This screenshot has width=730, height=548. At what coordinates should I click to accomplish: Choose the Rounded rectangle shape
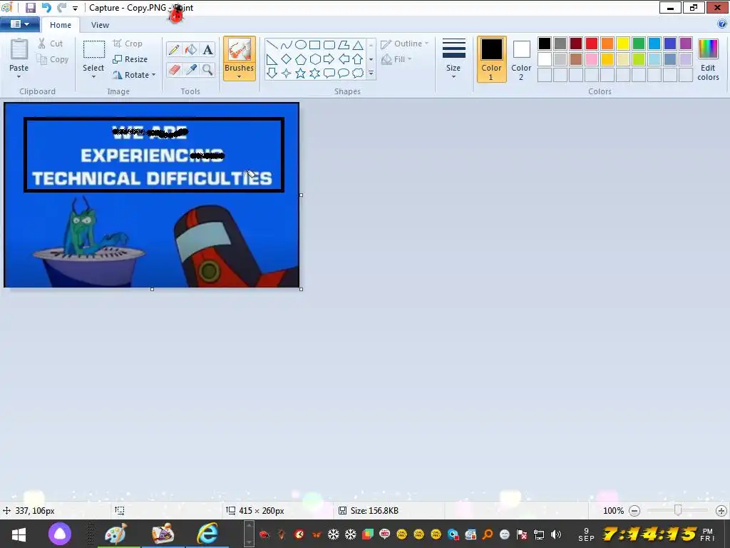pos(329,45)
